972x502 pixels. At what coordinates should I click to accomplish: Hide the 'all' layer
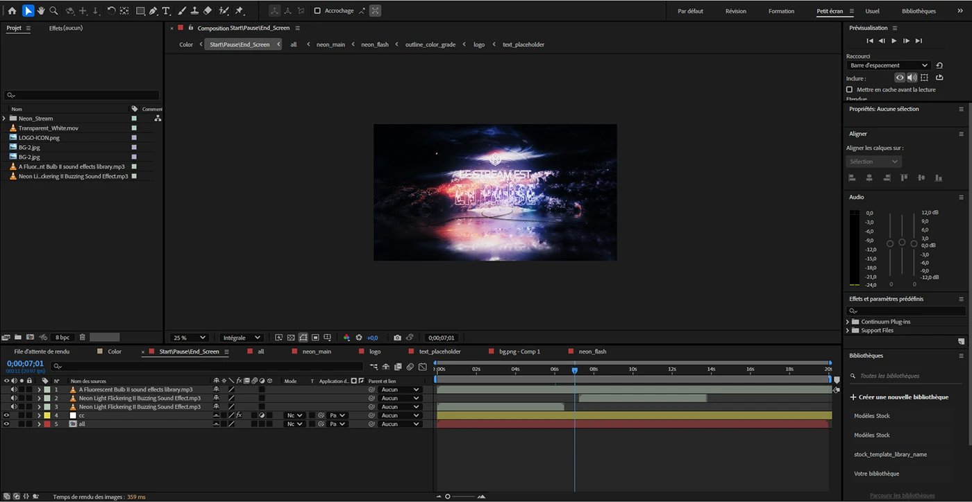pos(6,424)
